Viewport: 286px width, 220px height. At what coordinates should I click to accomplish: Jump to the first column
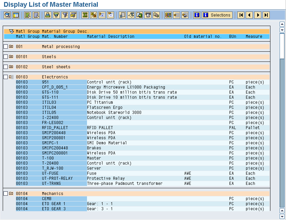click(x=241, y=15)
